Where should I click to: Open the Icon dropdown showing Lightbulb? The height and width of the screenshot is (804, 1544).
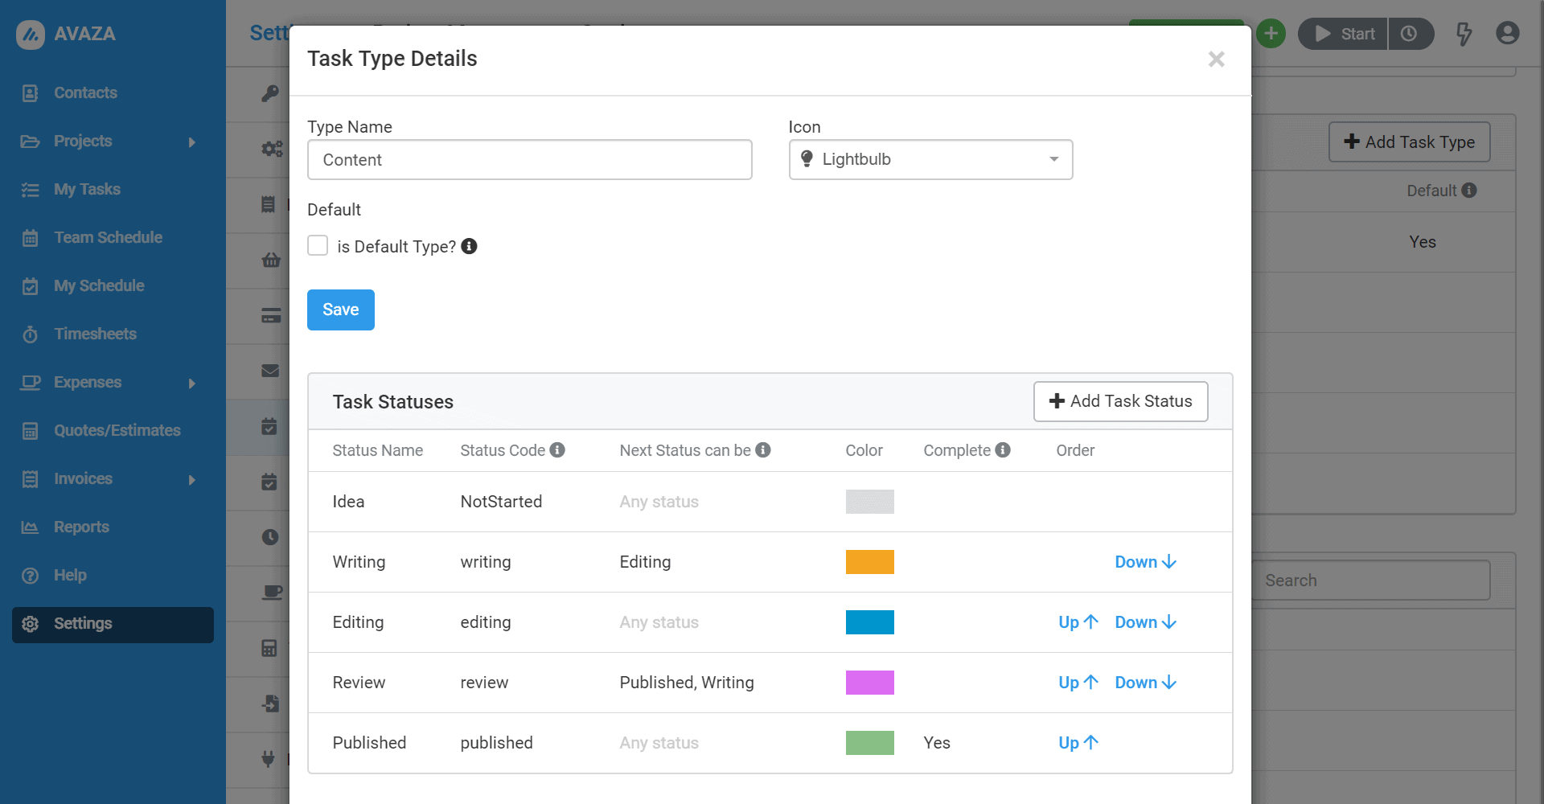pos(930,159)
